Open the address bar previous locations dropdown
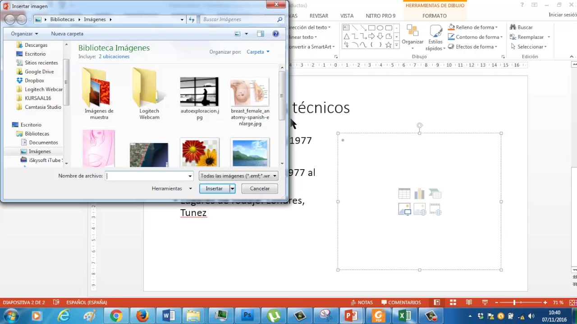Image resolution: width=577 pixels, height=324 pixels. 182,19
